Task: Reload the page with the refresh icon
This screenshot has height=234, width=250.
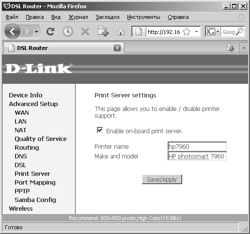Action: point(50,31)
